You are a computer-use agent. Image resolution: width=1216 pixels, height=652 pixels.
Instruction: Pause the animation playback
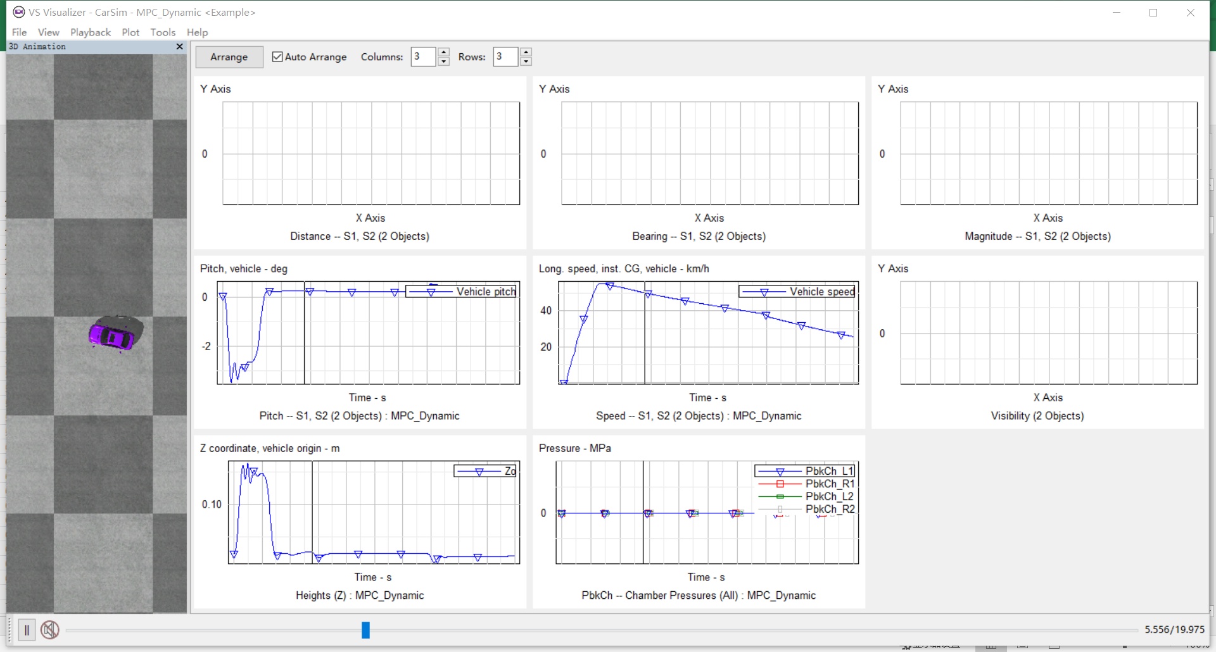tap(26, 630)
